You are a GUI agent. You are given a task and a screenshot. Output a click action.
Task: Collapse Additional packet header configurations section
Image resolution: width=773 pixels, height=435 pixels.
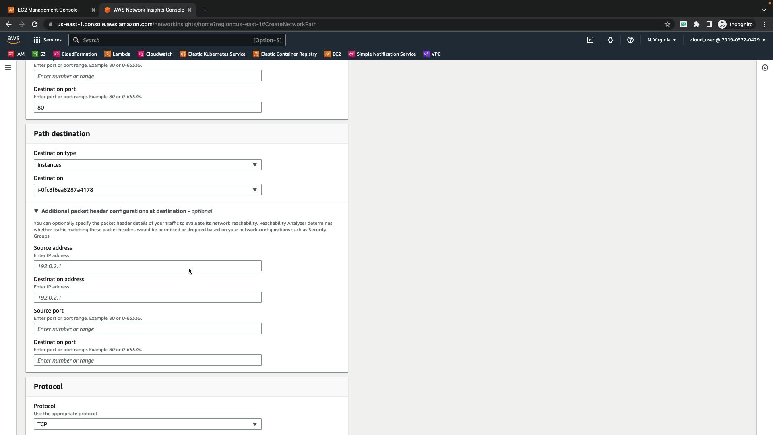click(x=36, y=211)
